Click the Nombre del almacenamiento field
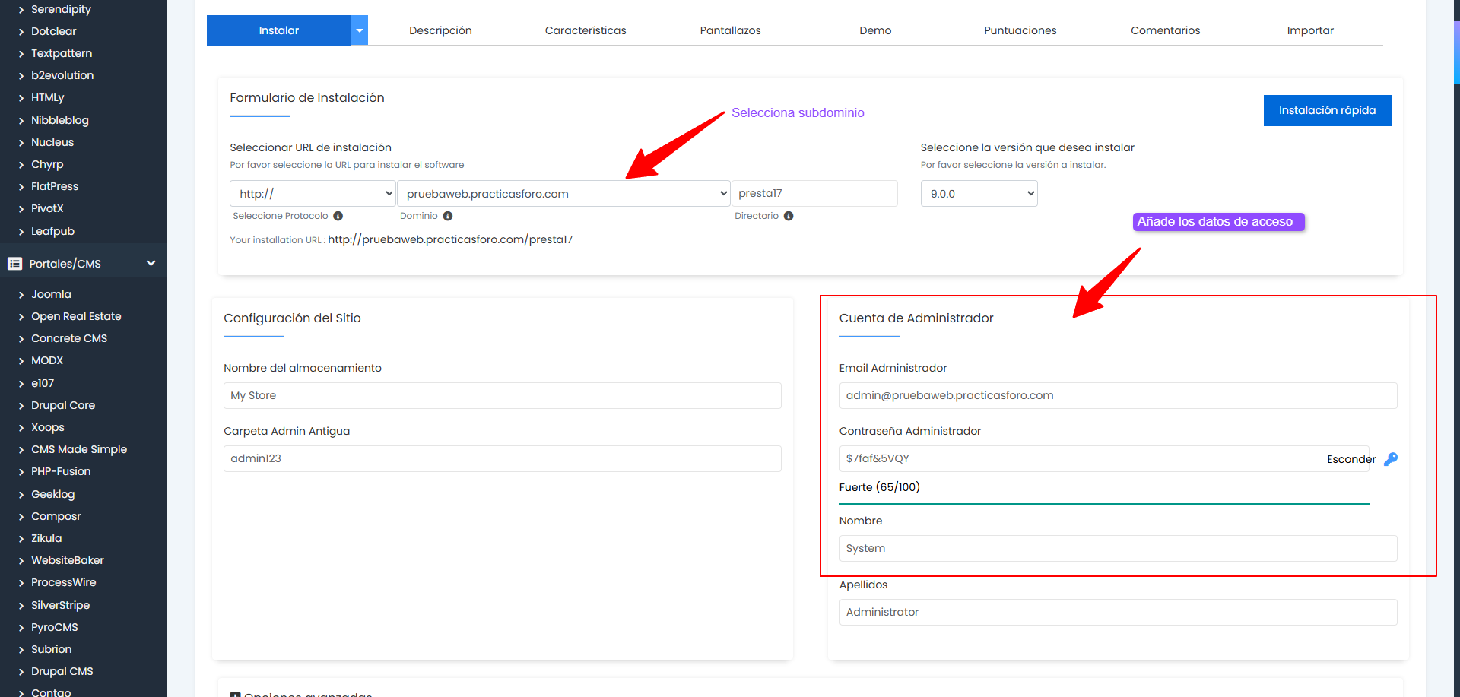The height and width of the screenshot is (697, 1460). coord(502,395)
